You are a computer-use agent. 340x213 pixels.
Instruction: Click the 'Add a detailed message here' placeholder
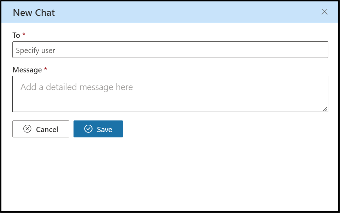(77, 87)
